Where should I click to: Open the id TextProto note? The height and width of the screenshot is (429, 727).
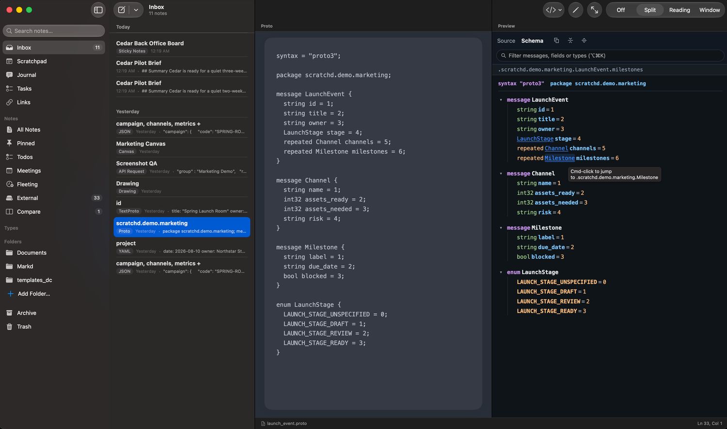point(182,207)
